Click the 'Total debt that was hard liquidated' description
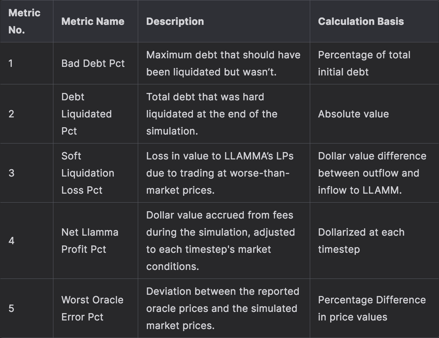 pyautogui.click(x=212, y=114)
